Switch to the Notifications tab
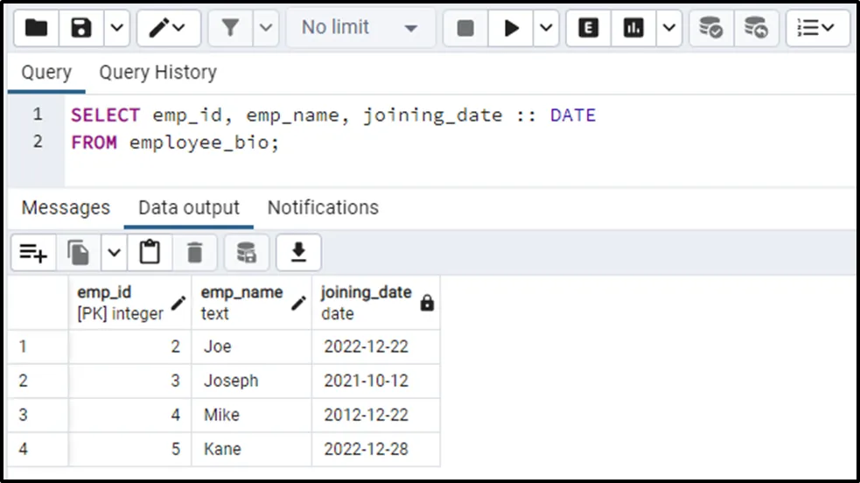Screen dimensions: 860x483 pyautogui.click(x=323, y=207)
